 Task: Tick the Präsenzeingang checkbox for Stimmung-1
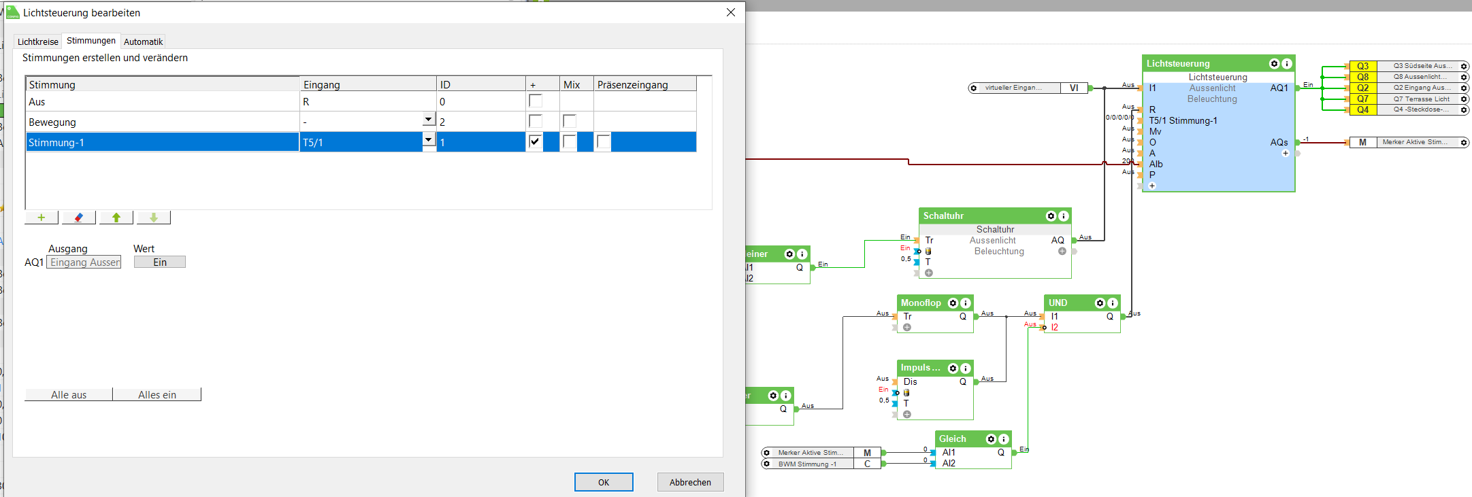click(604, 141)
